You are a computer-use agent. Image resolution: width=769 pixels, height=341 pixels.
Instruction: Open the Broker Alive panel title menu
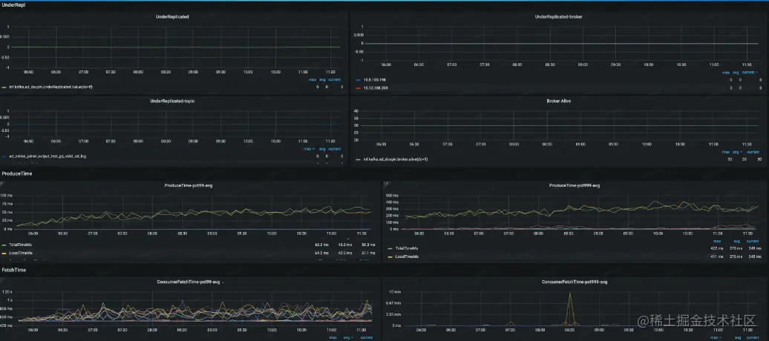558,101
